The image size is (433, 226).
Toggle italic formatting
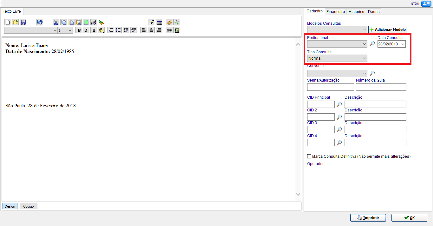point(86,30)
